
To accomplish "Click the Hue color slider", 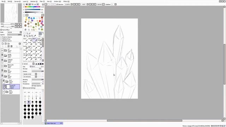I will tap(32, 7).
